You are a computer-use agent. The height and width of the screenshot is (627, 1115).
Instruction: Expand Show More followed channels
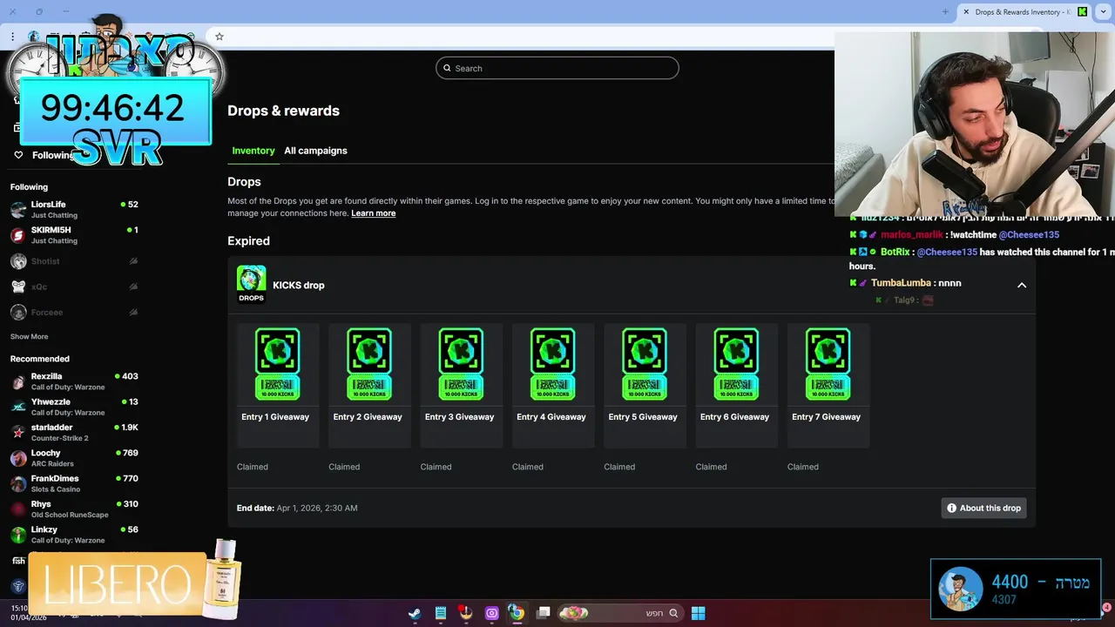[30, 336]
